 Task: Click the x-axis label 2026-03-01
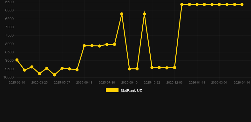pyautogui.click(x=219, y=83)
